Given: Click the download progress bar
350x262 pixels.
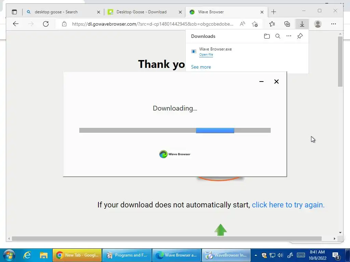Looking at the screenshot, I should 175,130.
